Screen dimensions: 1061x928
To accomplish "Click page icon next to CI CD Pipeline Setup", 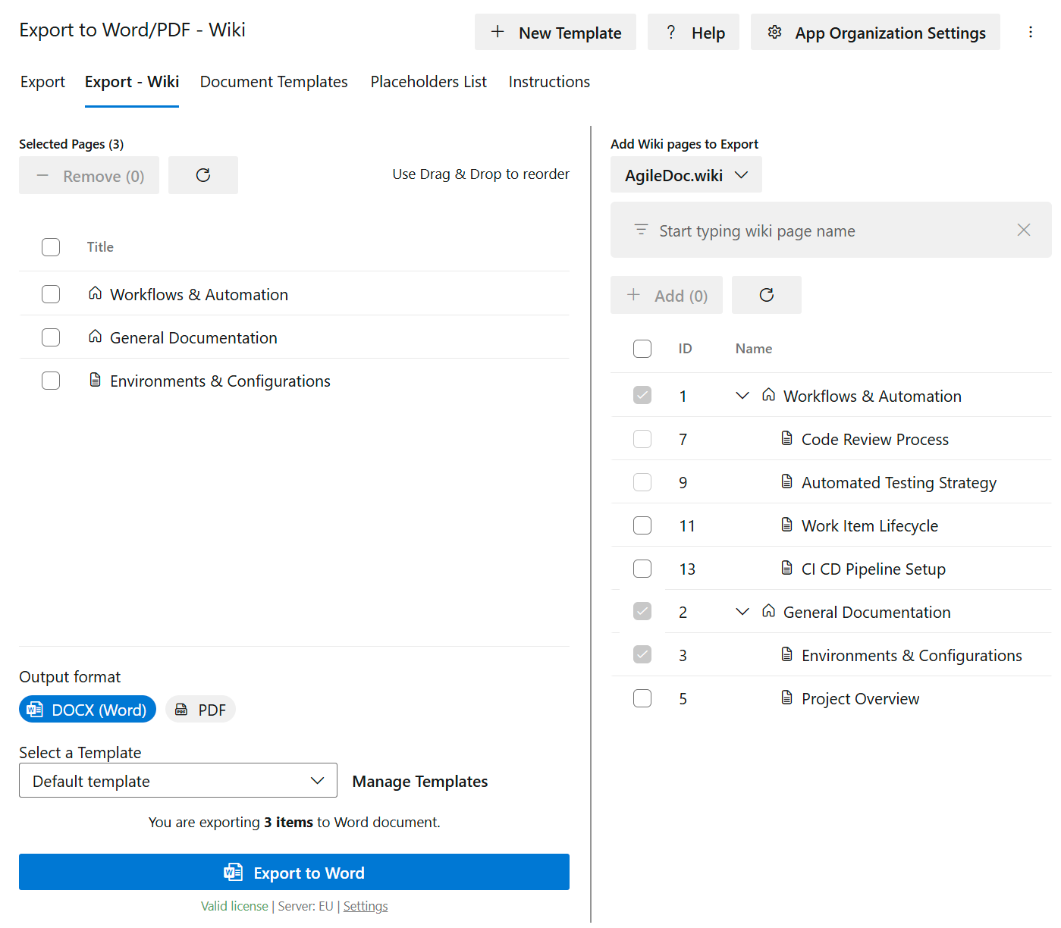I will 786,568.
